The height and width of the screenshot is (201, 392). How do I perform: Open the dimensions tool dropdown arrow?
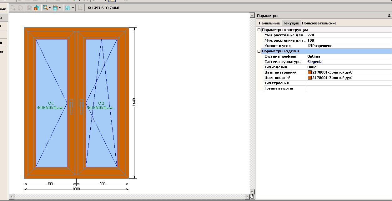tap(60, 8)
